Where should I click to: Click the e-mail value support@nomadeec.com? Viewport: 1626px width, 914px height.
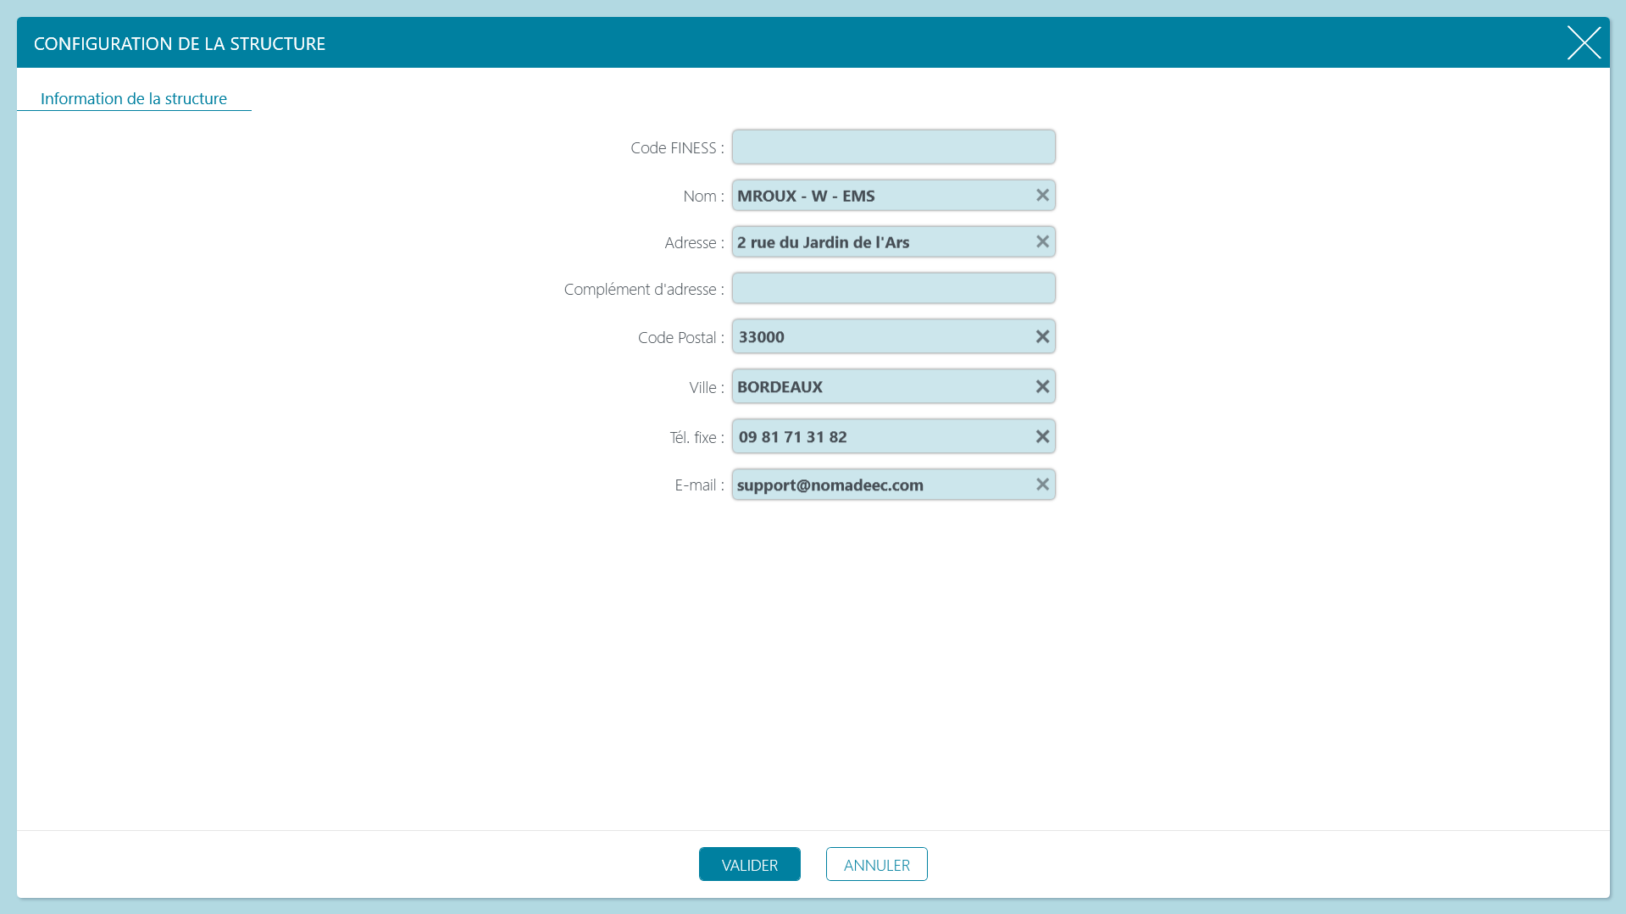click(830, 485)
